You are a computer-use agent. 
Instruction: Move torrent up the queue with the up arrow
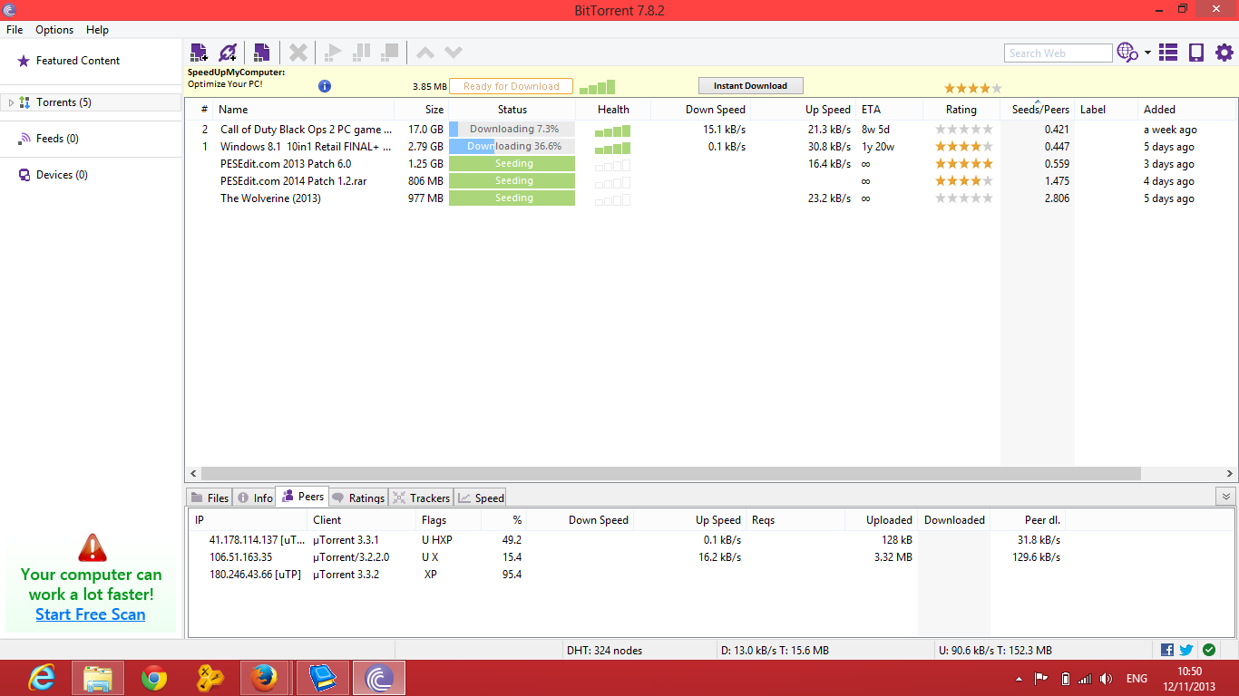pos(424,53)
